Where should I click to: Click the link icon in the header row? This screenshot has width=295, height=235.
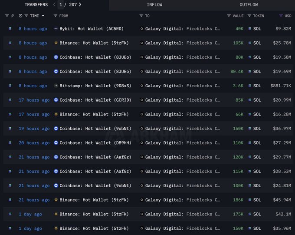[13, 16]
